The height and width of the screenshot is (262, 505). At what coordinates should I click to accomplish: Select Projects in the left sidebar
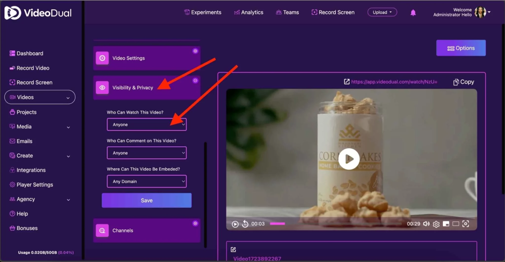pyautogui.click(x=26, y=112)
